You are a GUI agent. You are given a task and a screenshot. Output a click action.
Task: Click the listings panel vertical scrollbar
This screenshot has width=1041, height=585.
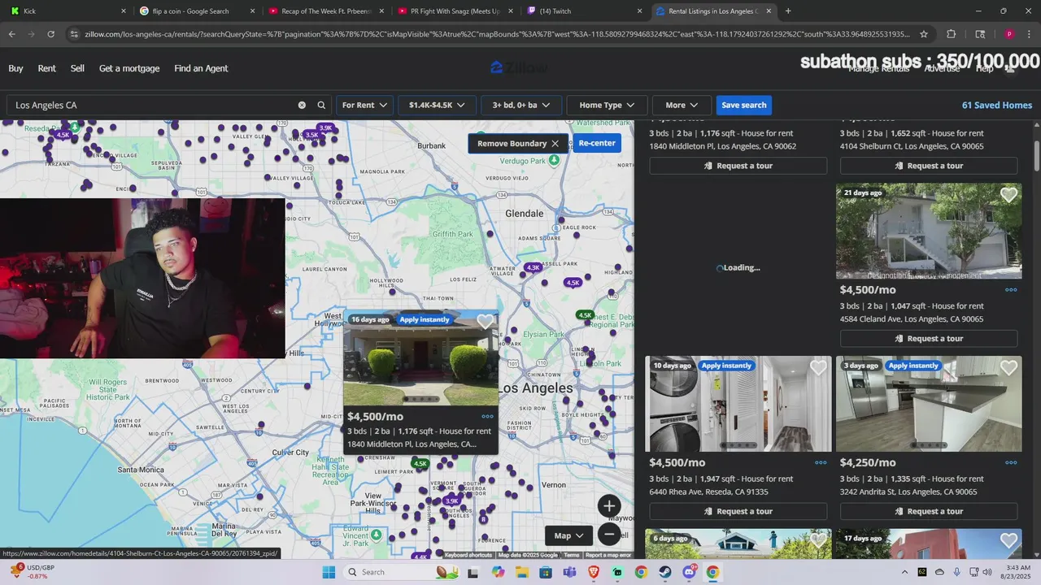[x=1036, y=156]
